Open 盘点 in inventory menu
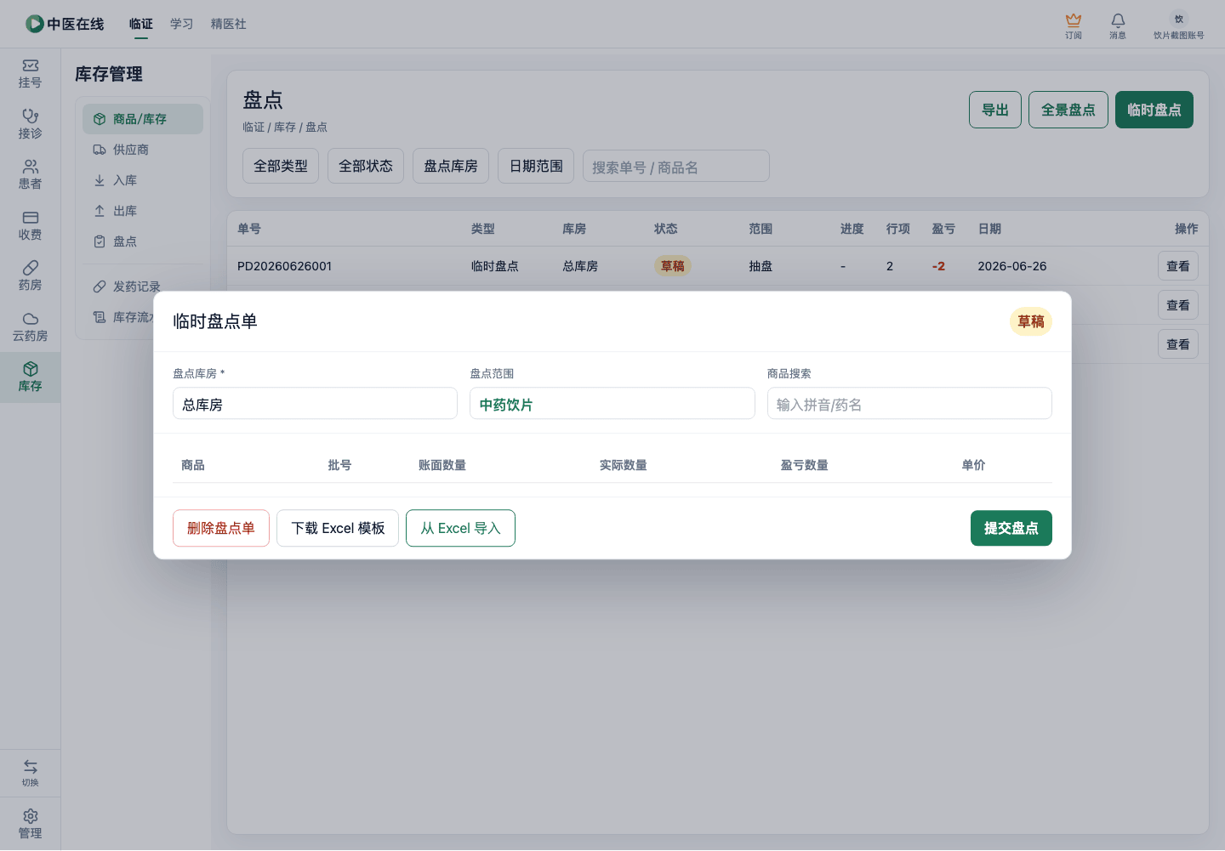Screen dimensions: 1225x851 click(x=143, y=241)
